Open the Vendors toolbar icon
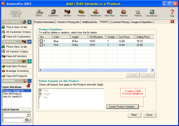This screenshot has width=179, height=126. point(67,13)
